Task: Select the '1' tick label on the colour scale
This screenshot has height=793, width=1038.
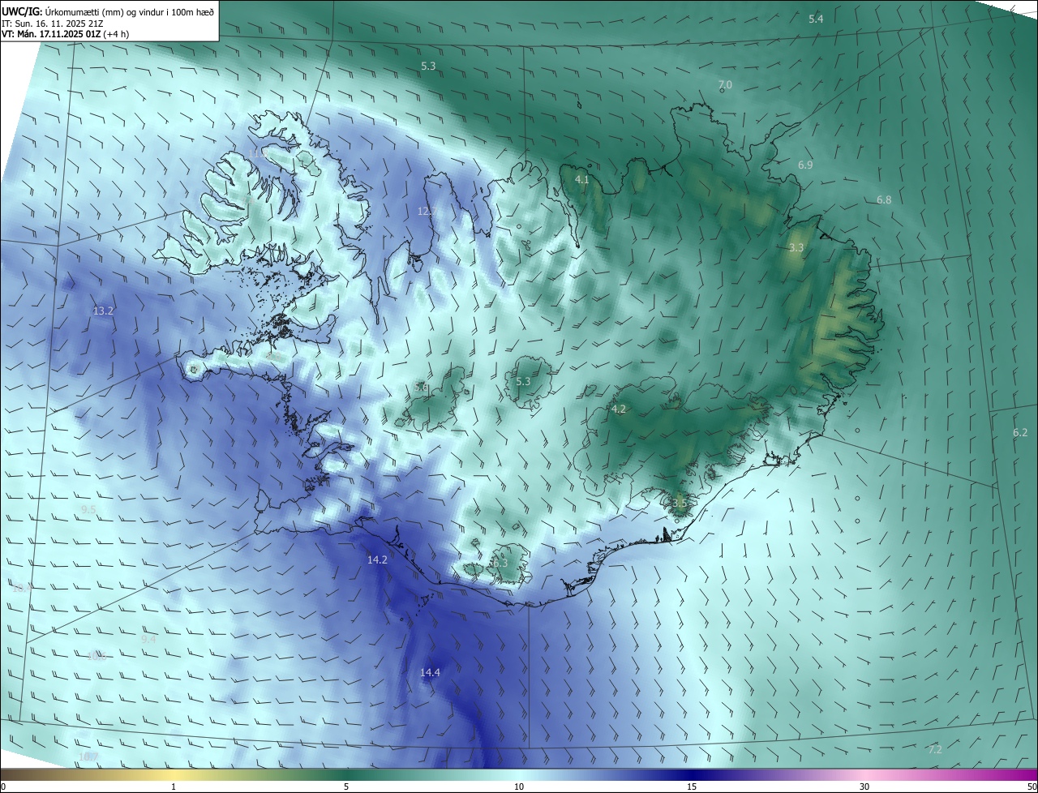Action: 174,787
